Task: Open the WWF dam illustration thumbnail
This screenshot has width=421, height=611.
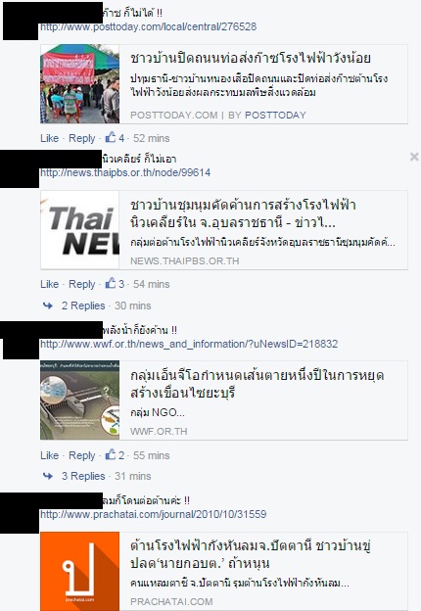Action: 80,400
